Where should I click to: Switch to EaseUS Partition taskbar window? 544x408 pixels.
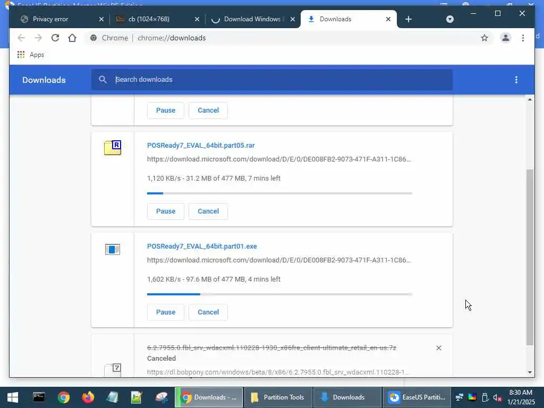[x=417, y=397]
